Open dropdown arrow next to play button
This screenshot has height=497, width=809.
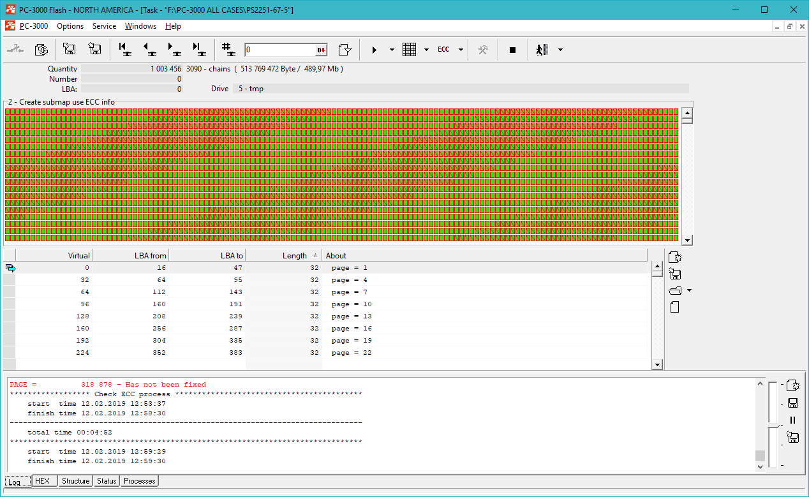pyautogui.click(x=392, y=50)
